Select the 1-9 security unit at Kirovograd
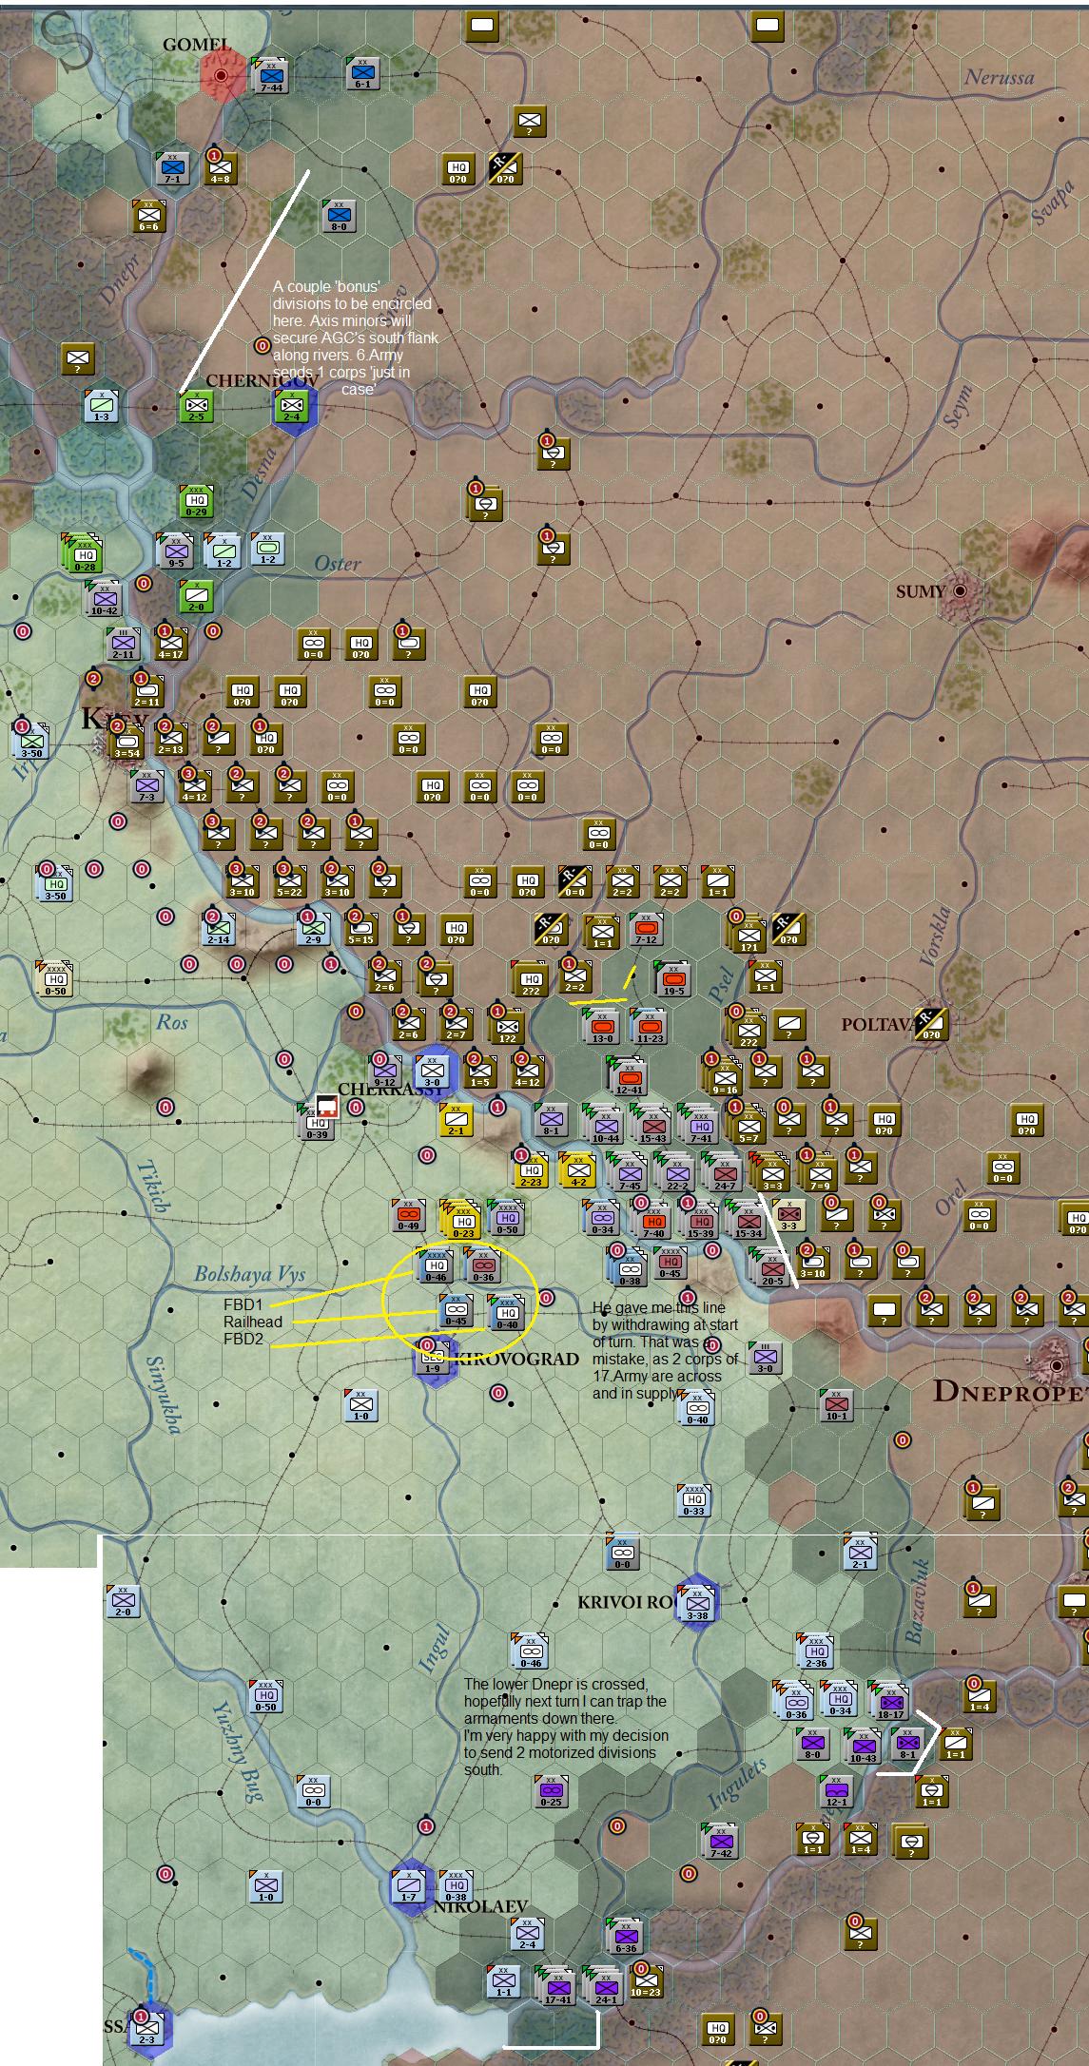This screenshot has height=2066, width=1089. pos(432,1357)
